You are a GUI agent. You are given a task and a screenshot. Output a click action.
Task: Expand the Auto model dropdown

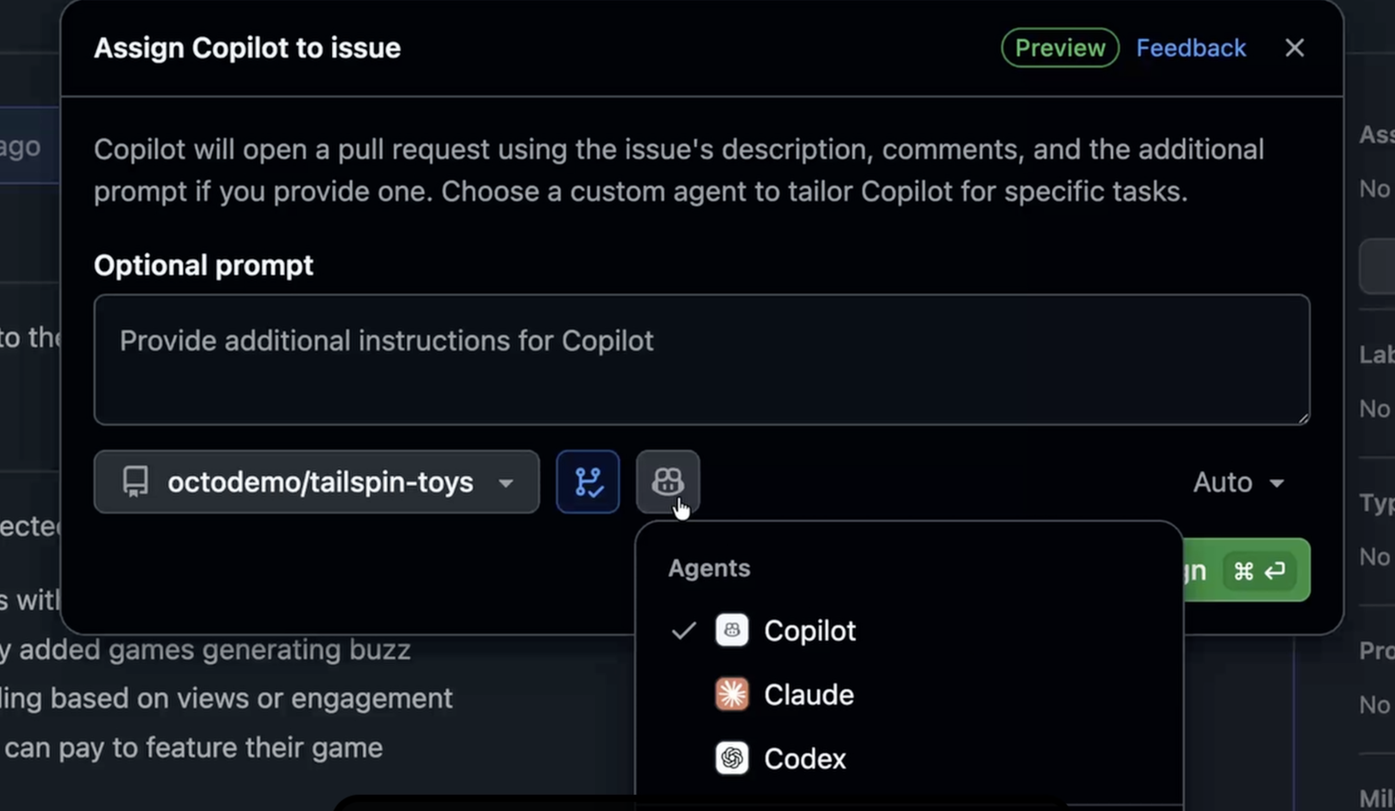(1238, 483)
